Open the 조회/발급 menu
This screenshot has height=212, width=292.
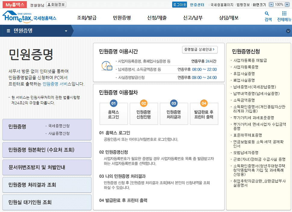tap(87, 18)
